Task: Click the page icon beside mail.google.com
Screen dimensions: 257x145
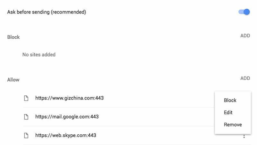Action: coord(26,117)
